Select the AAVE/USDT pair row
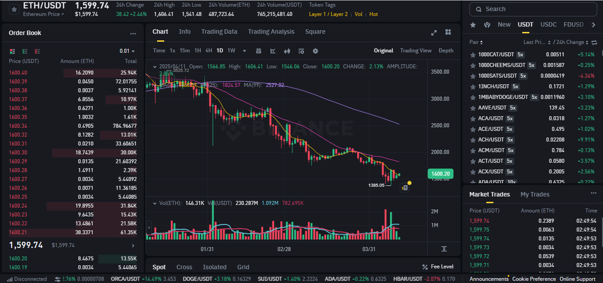Image resolution: width=603 pixels, height=283 pixels. [x=532, y=108]
